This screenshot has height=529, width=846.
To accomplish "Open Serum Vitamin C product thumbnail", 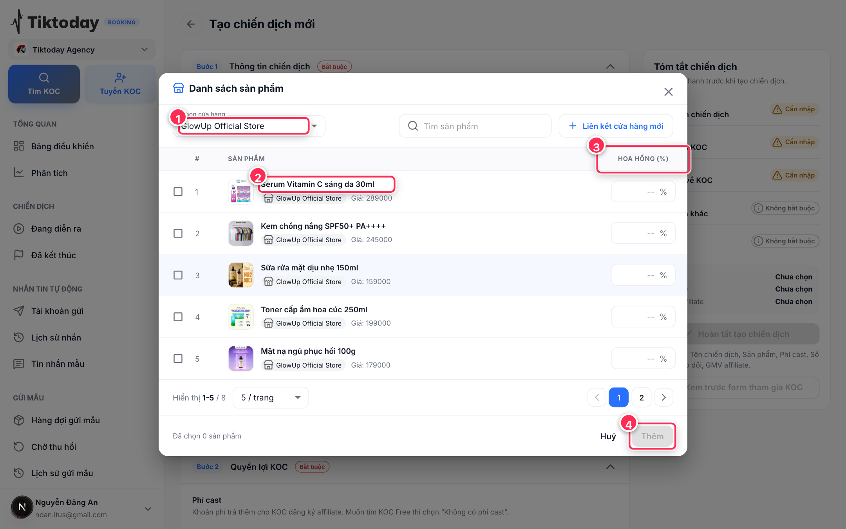I will [x=241, y=192].
